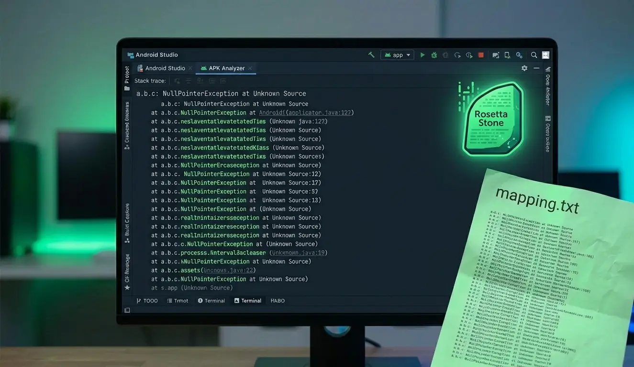The width and height of the screenshot is (634, 367).
Task: Follow the Unknown.java:19 source link
Action: pyautogui.click(x=299, y=253)
